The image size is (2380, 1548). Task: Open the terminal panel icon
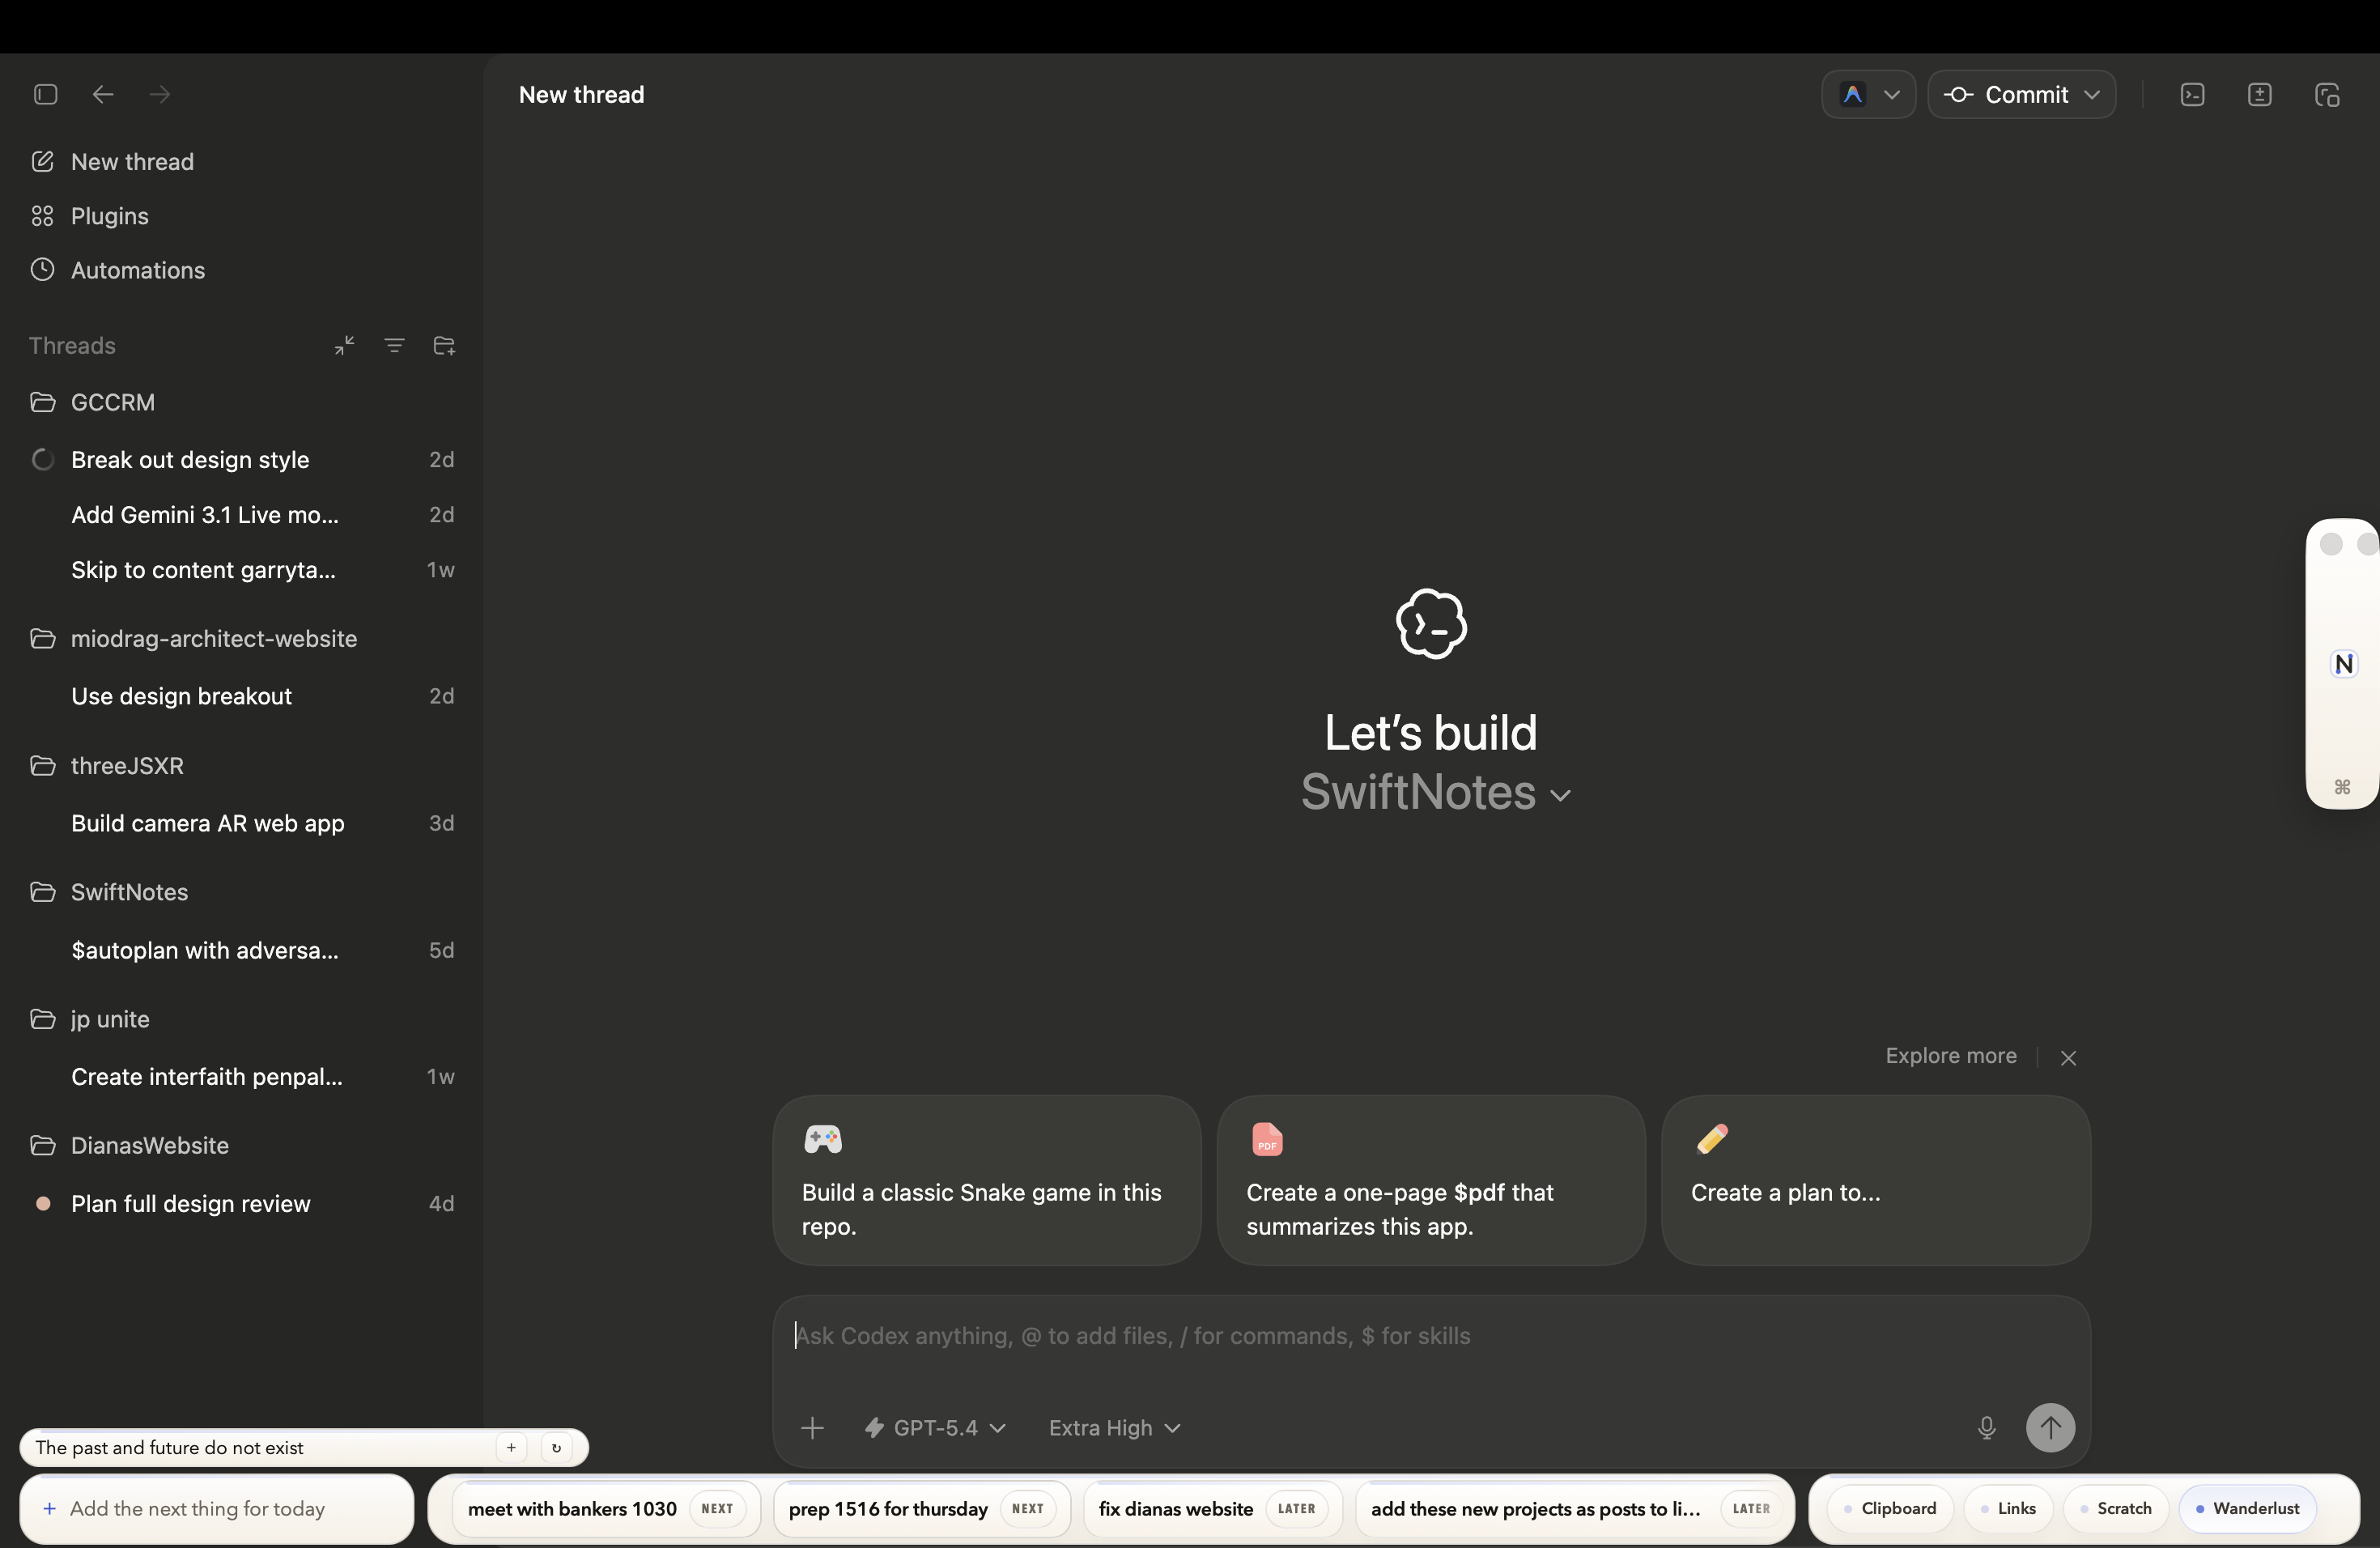click(x=2192, y=94)
